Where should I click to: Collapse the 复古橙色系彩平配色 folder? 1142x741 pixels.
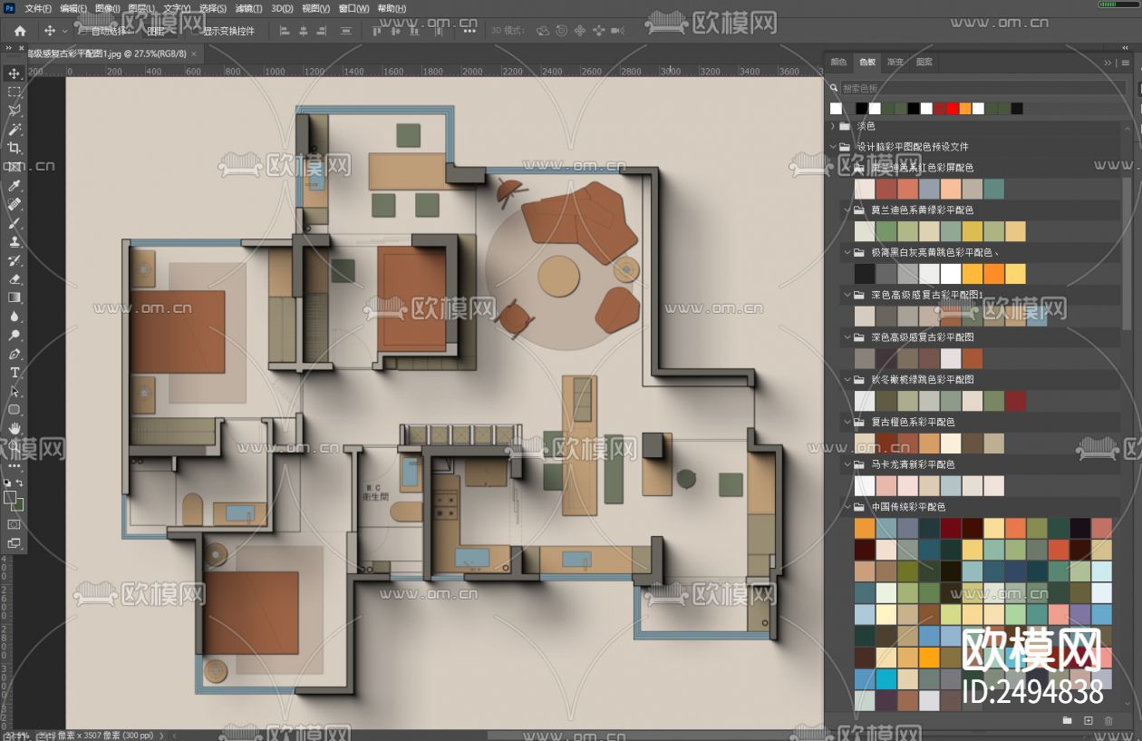click(847, 422)
